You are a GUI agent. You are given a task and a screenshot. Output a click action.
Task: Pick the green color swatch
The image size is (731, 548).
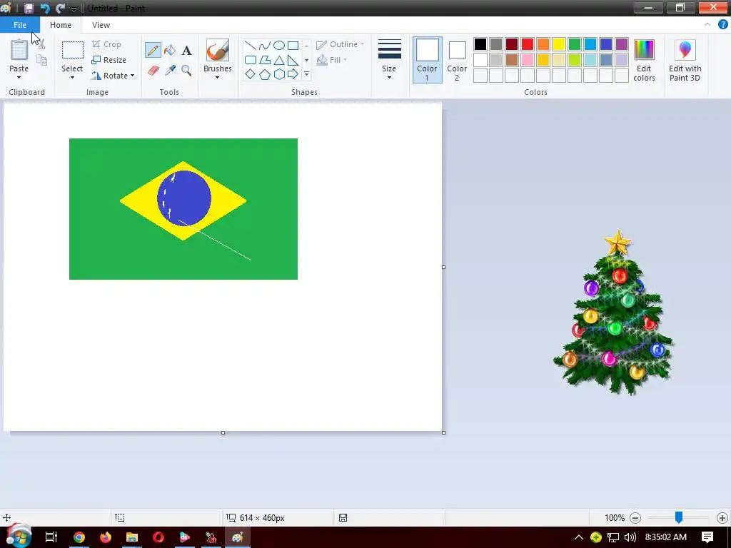tap(575, 44)
